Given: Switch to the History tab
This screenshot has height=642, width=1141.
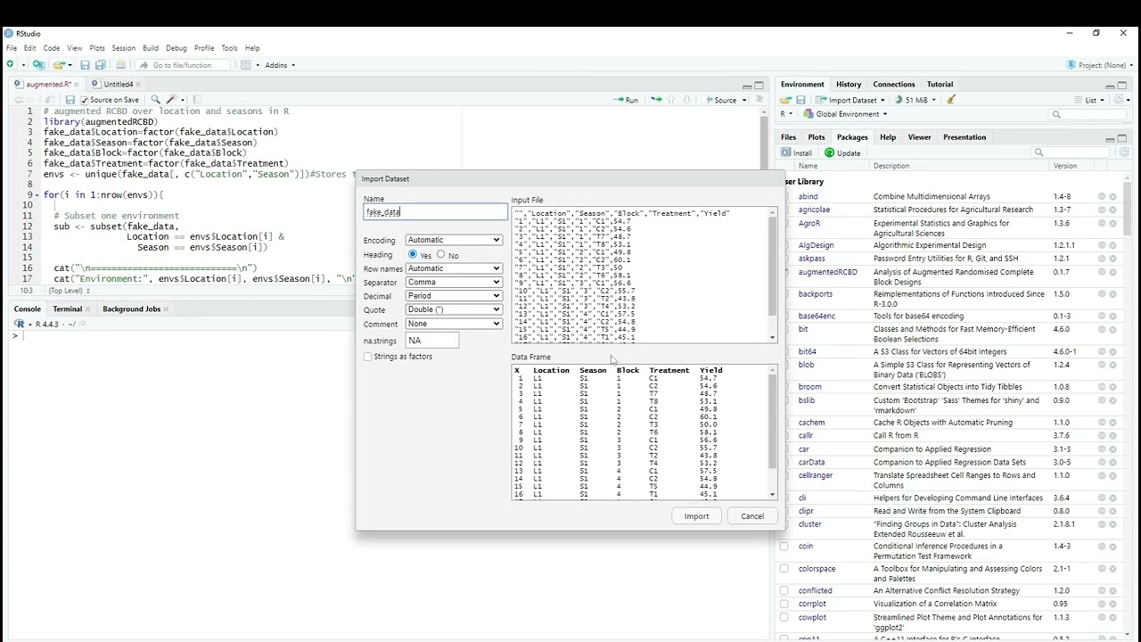Looking at the screenshot, I should 849,85.
